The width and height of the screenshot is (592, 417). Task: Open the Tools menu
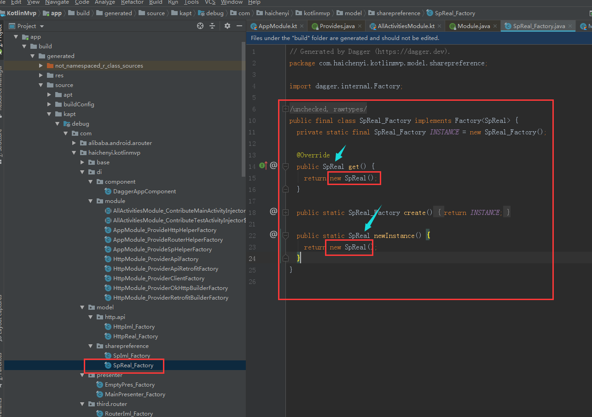click(x=192, y=2)
